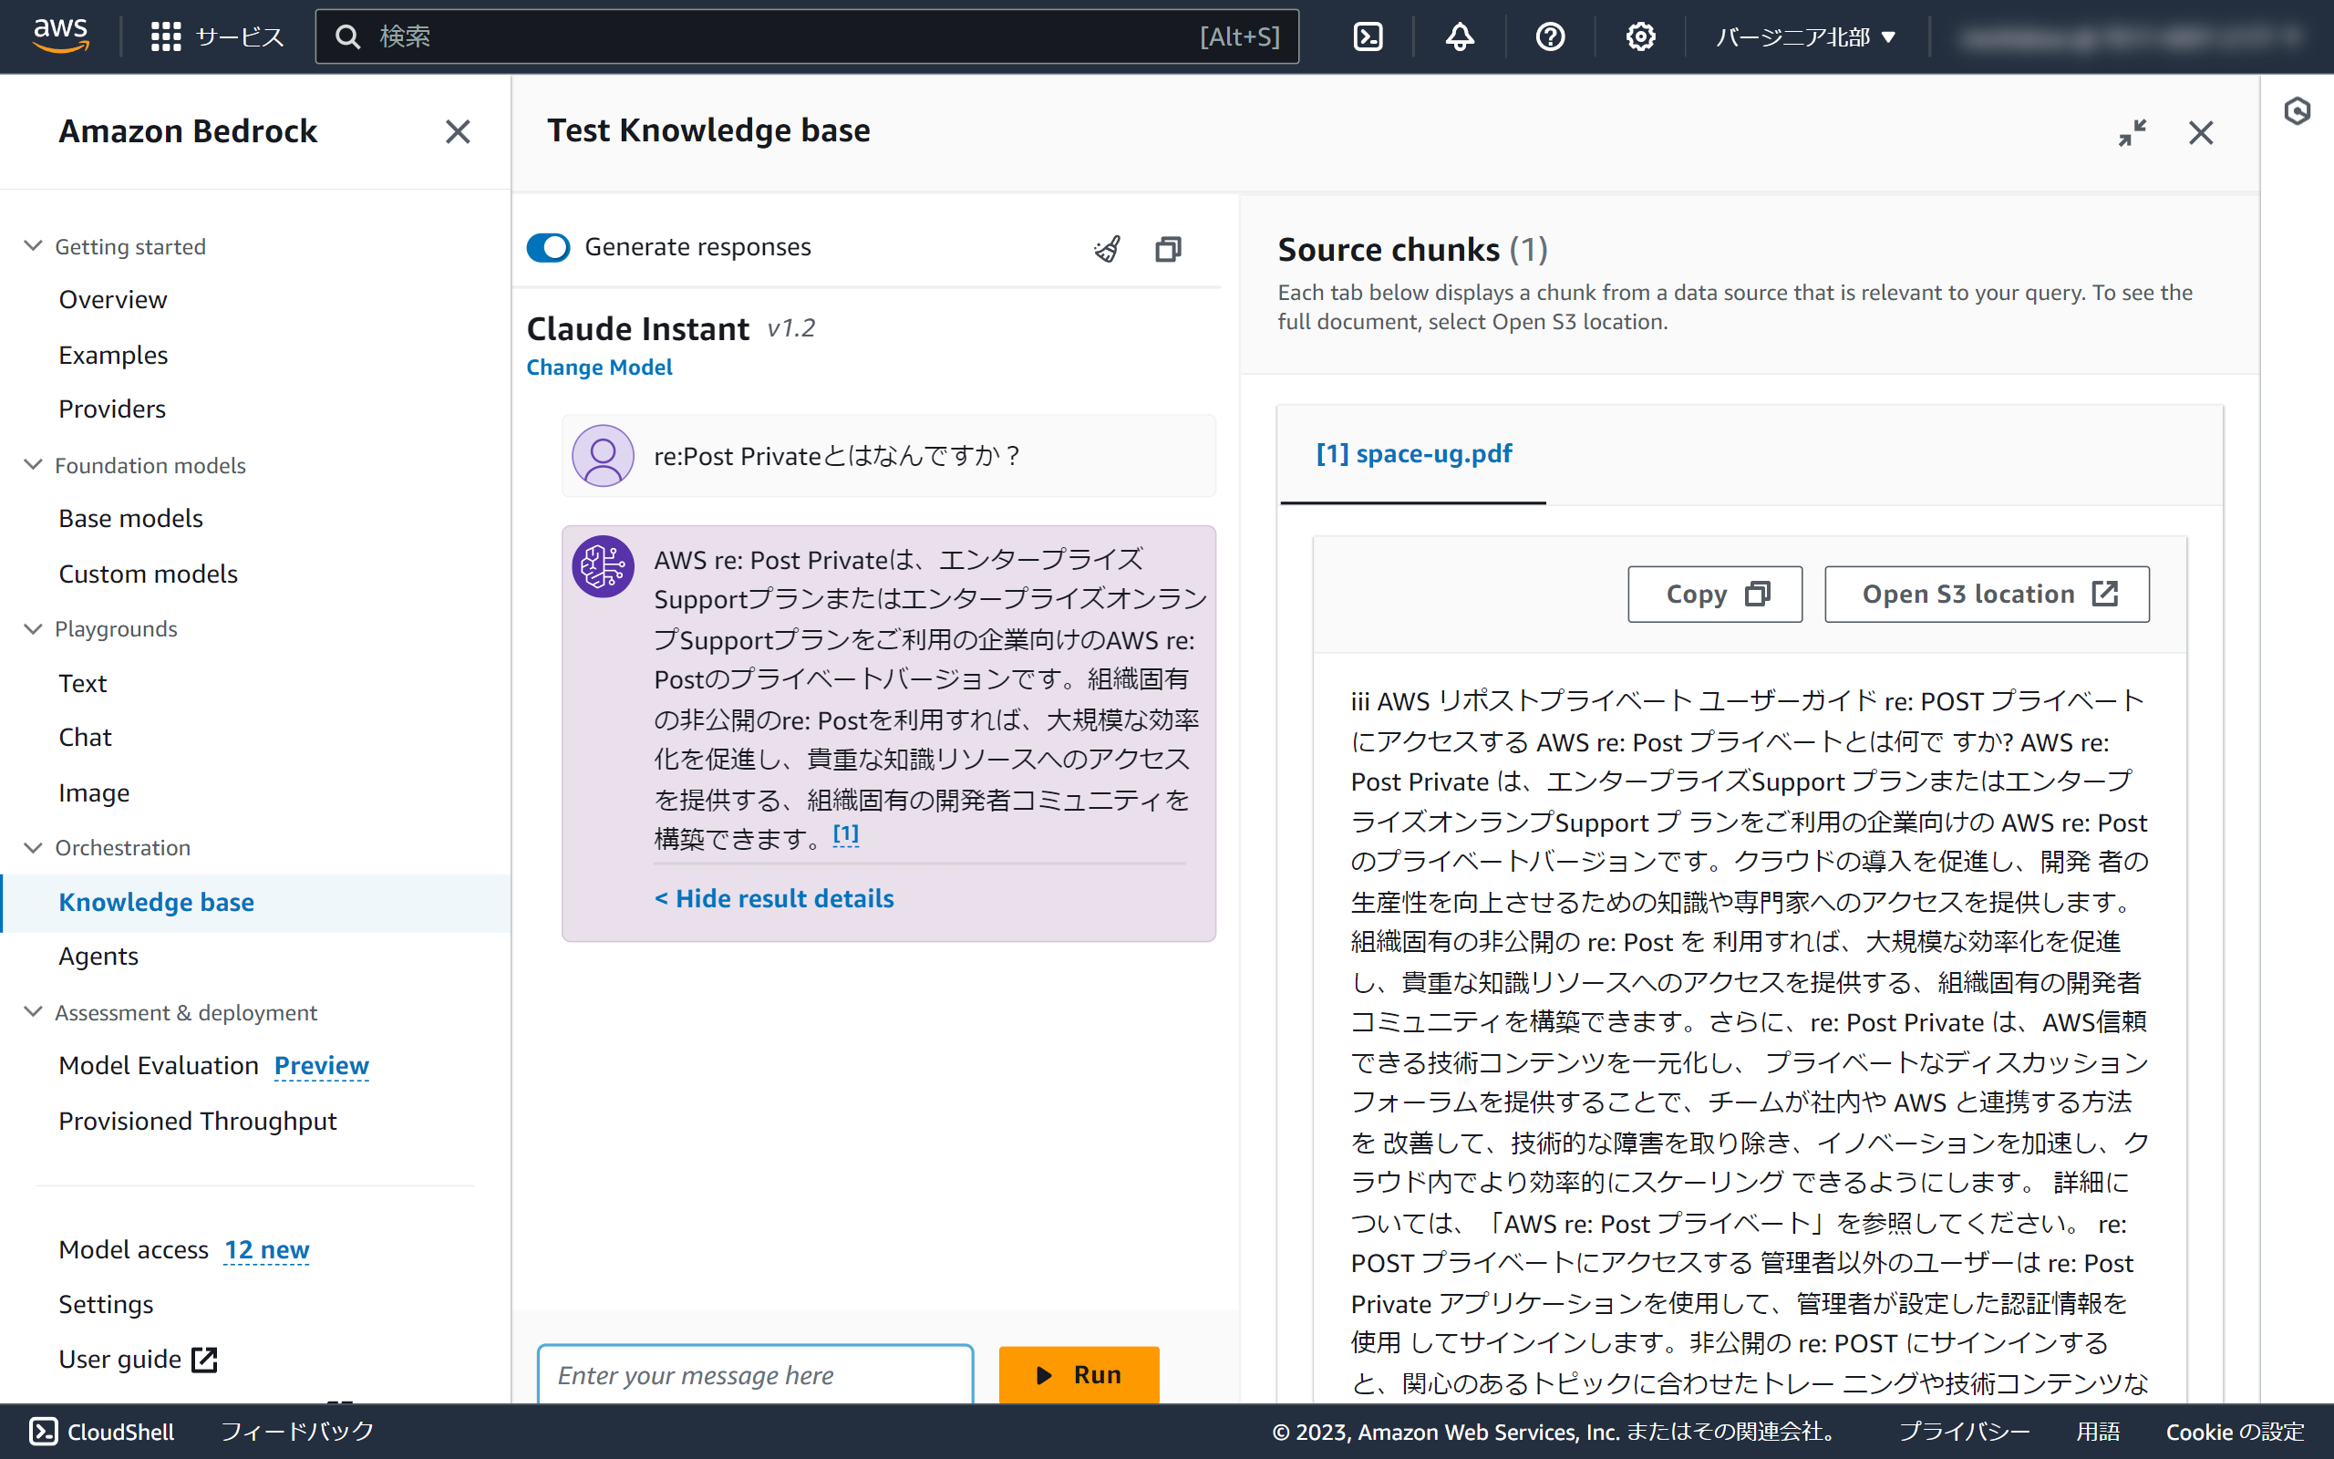Click the clear chat broom icon
Image resolution: width=2334 pixels, height=1459 pixels.
(1107, 249)
